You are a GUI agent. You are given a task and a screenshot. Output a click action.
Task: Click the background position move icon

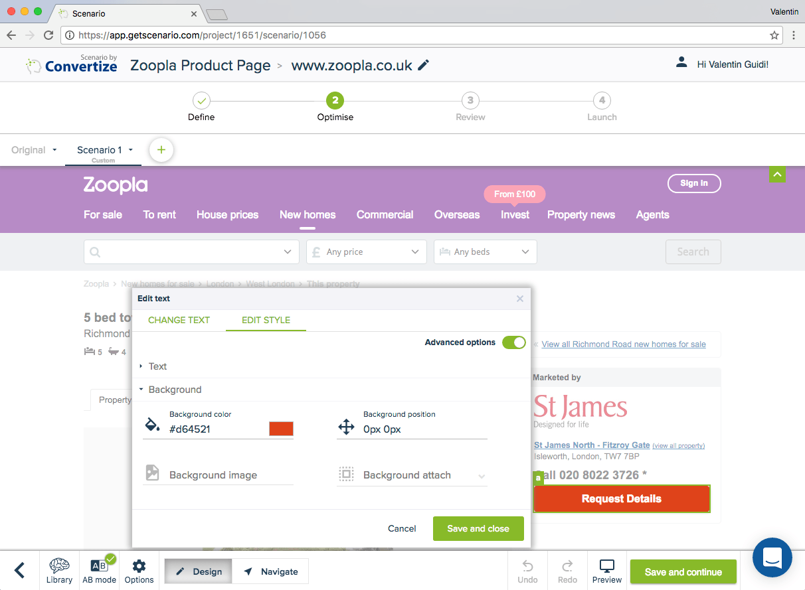point(346,427)
